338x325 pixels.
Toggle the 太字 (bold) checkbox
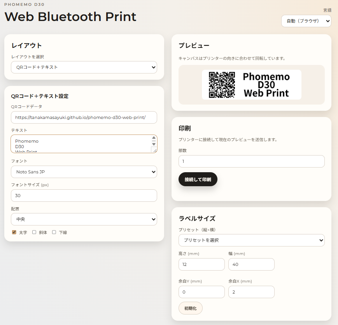(x=14, y=232)
